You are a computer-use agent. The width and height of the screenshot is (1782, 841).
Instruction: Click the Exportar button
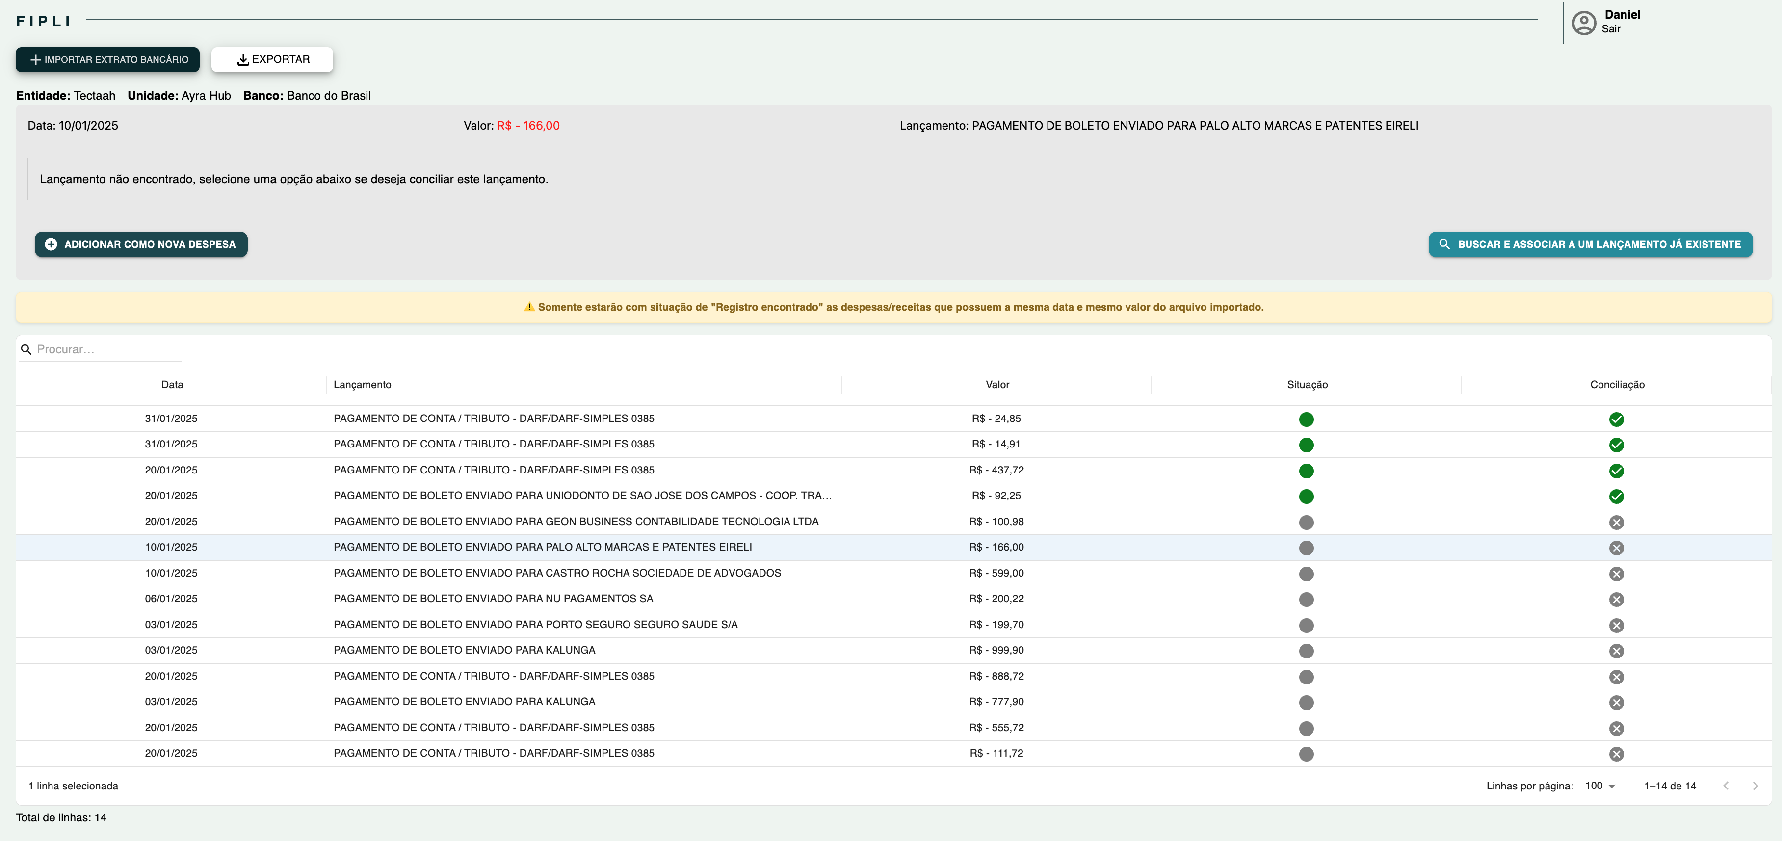point(273,59)
